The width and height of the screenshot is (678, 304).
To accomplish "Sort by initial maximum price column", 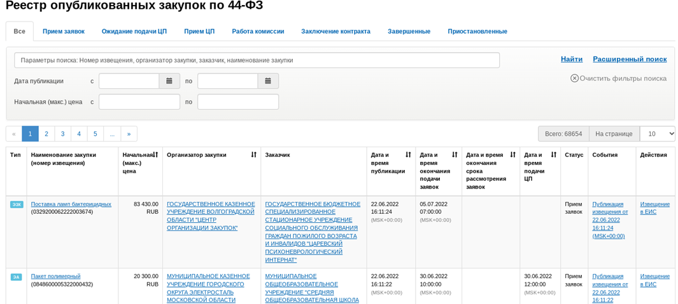I will [156, 154].
